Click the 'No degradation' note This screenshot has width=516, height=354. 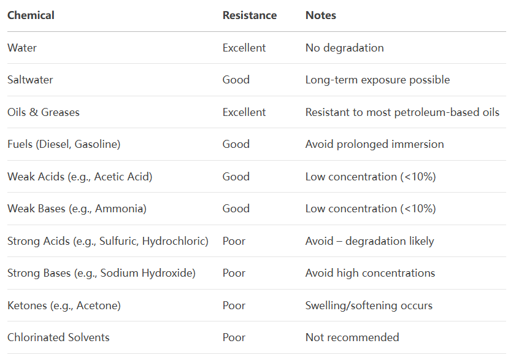tap(345, 48)
